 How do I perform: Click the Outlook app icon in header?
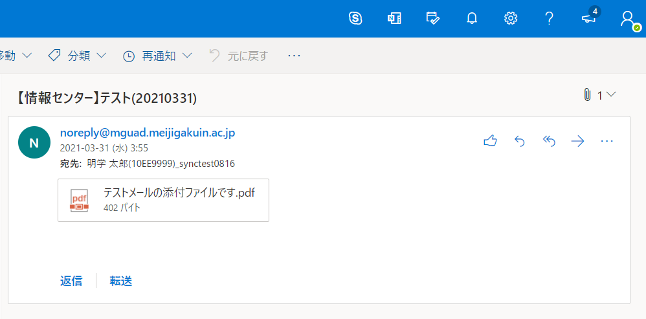[394, 18]
